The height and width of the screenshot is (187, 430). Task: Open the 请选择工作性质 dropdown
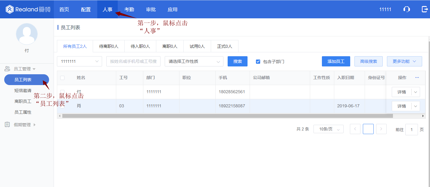(x=194, y=61)
